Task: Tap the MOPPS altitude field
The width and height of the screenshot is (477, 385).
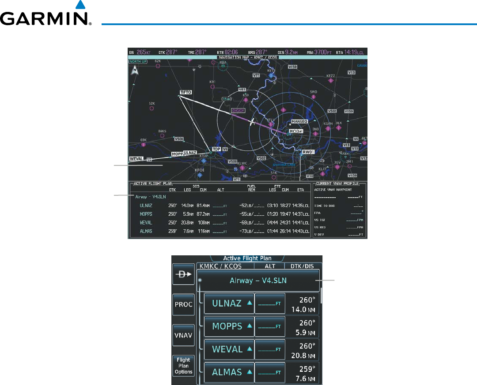Action: (x=269, y=326)
